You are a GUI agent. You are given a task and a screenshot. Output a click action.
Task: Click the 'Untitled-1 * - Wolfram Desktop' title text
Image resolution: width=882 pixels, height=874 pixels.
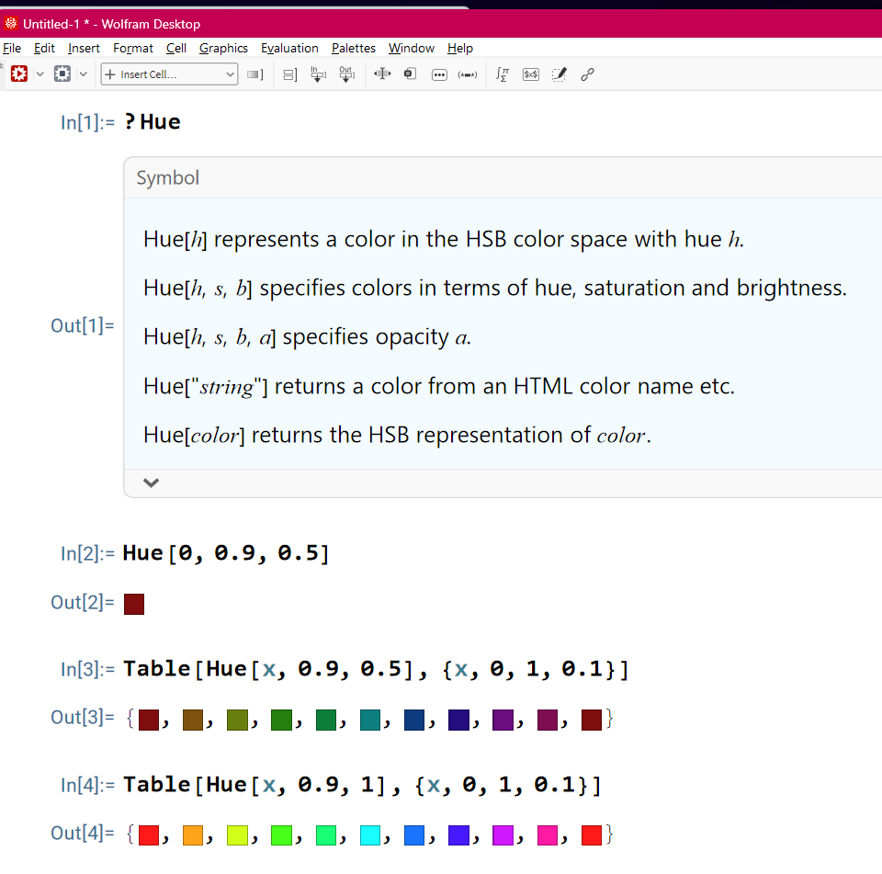point(111,24)
